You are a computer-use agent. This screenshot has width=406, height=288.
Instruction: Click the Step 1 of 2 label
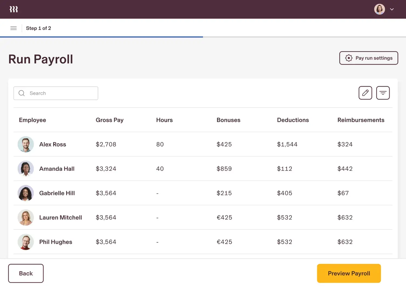click(x=38, y=28)
